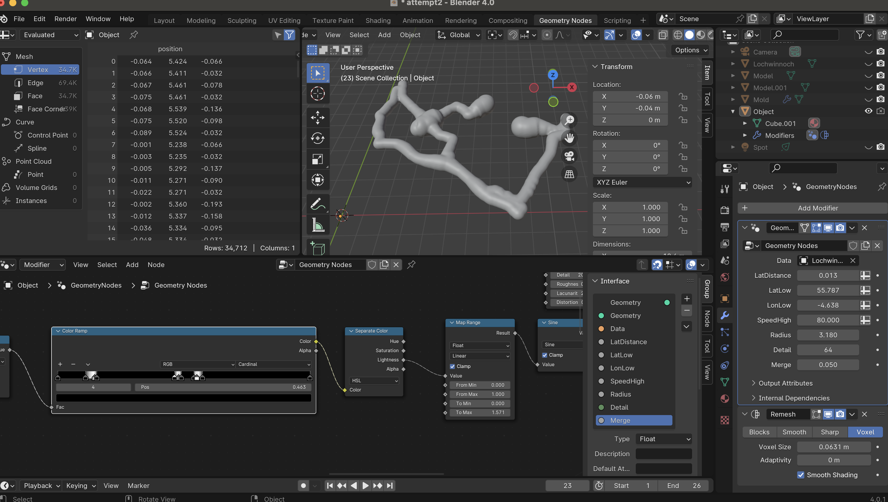The image size is (888, 502).
Task: Jump to timeline start playback button
Action: [x=330, y=485]
